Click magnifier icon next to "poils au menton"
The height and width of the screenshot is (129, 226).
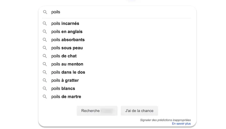click(45, 64)
